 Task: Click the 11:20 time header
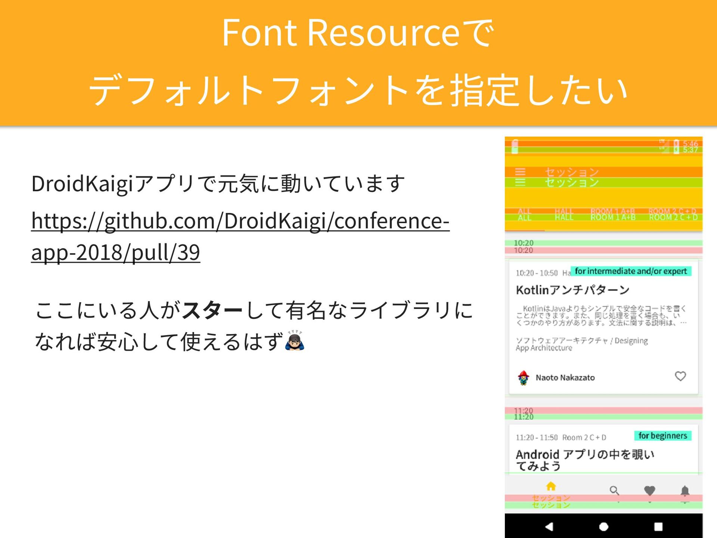click(524, 414)
